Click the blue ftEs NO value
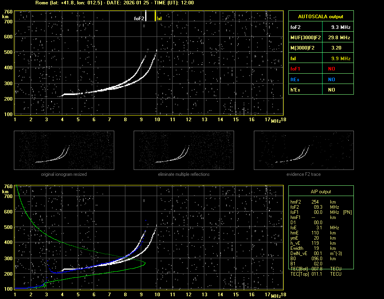Screen dimensions: 384x299 click(x=332, y=79)
